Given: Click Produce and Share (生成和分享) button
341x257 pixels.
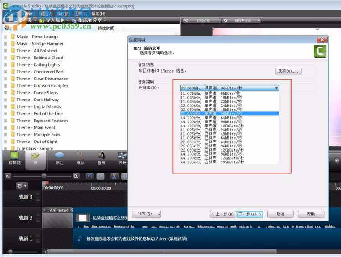Looking at the screenshot, I should click(87, 21).
